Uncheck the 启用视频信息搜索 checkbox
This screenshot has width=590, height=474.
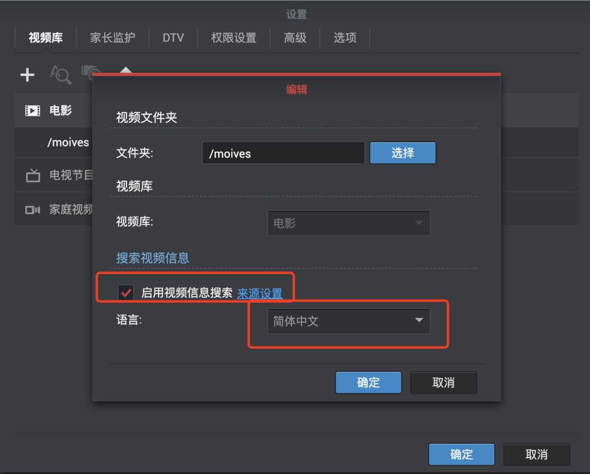(x=125, y=292)
